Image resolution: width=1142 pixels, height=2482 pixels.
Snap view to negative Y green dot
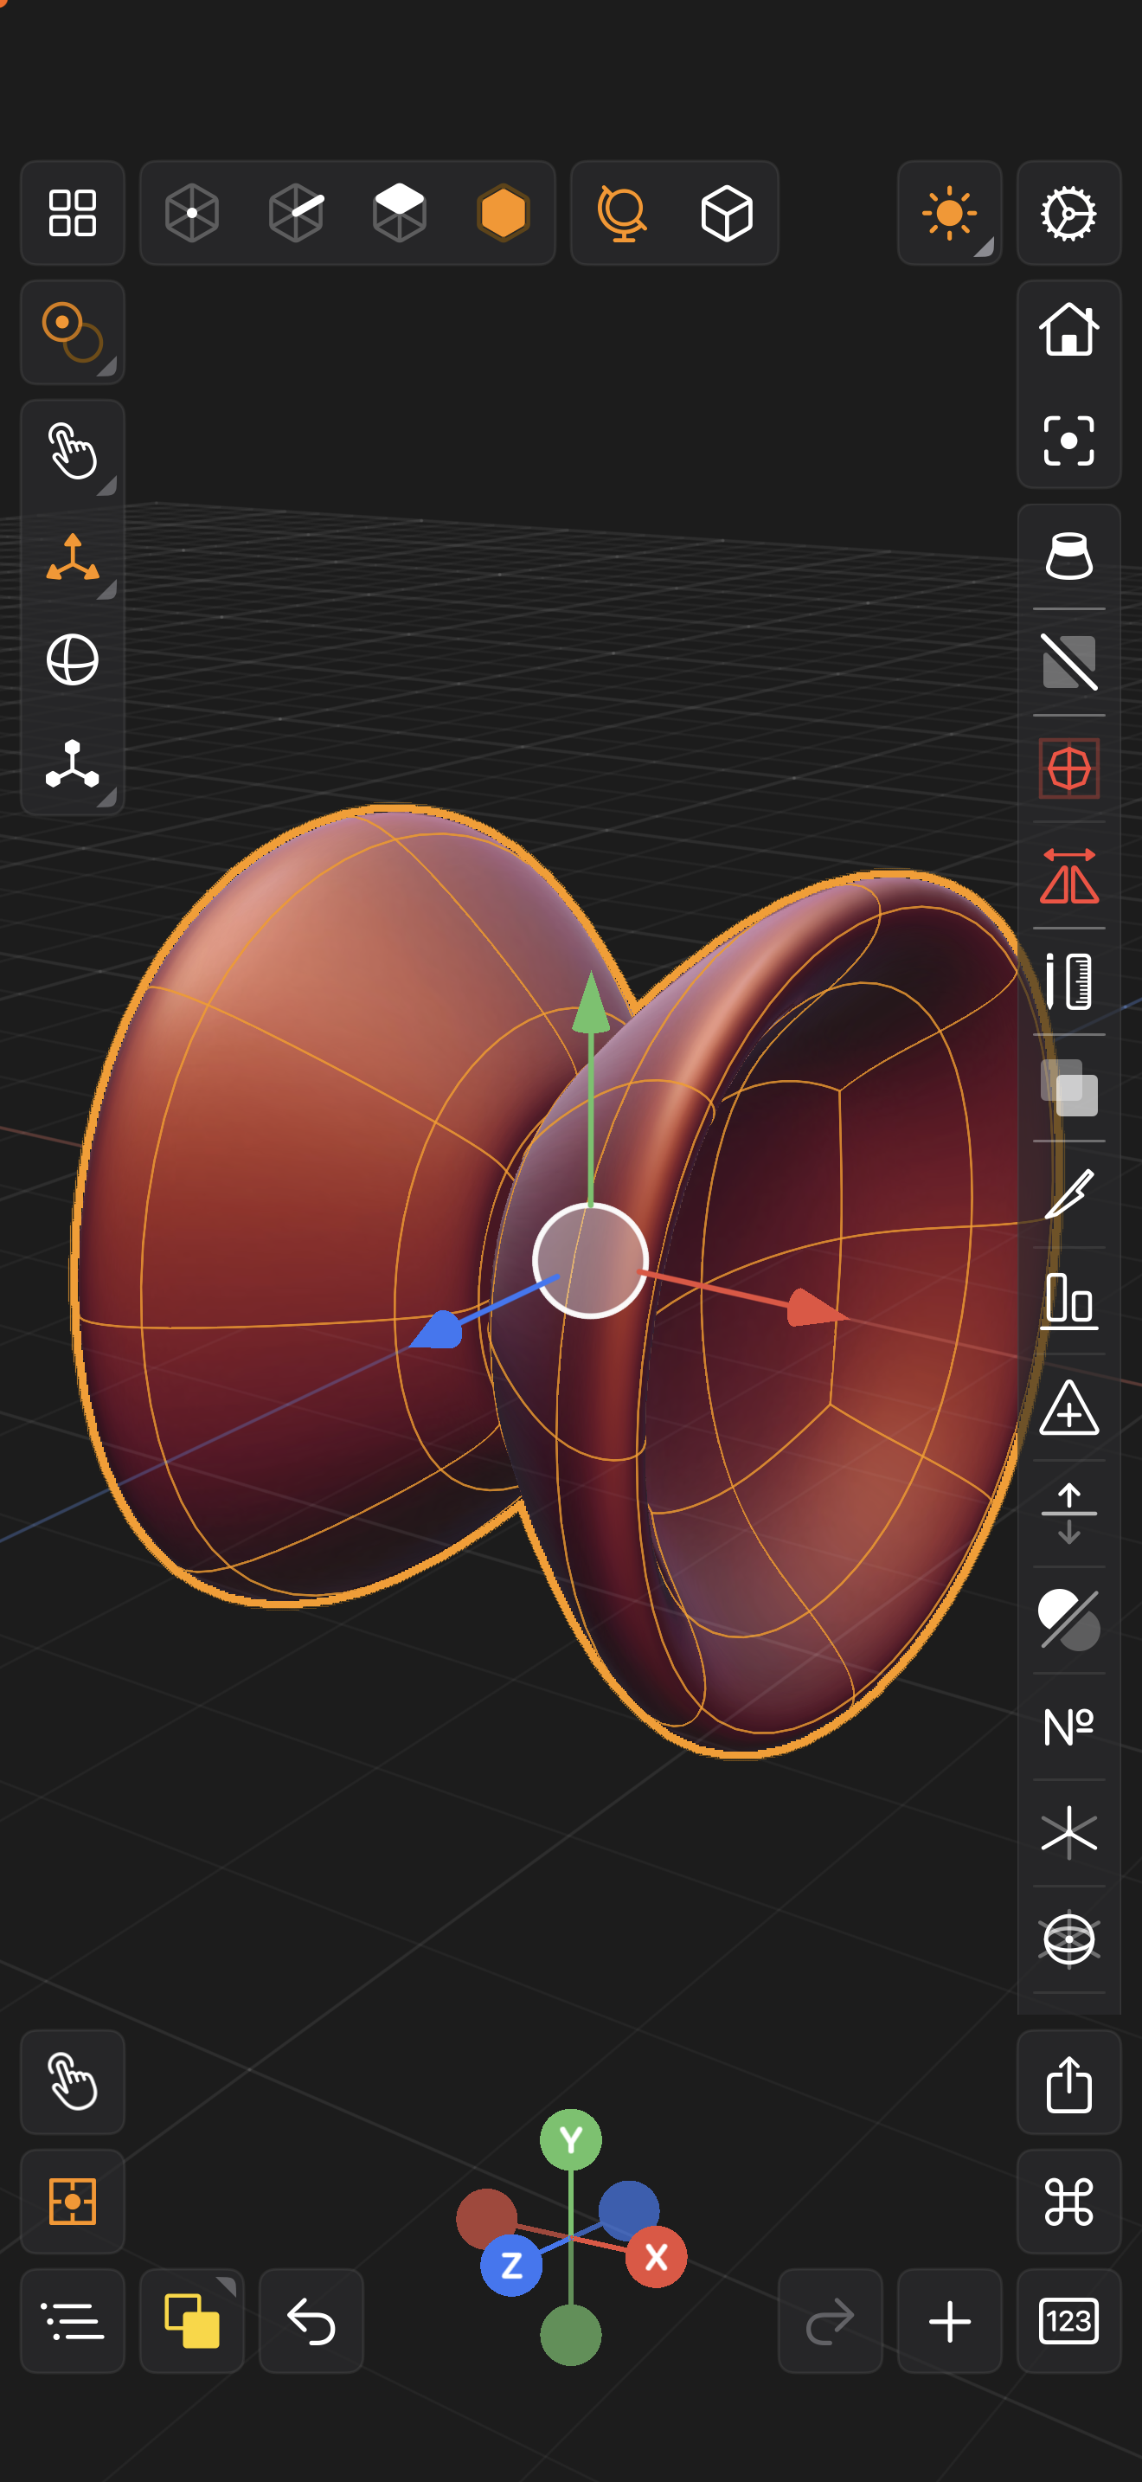pyautogui.click(x=571, y=2335)
